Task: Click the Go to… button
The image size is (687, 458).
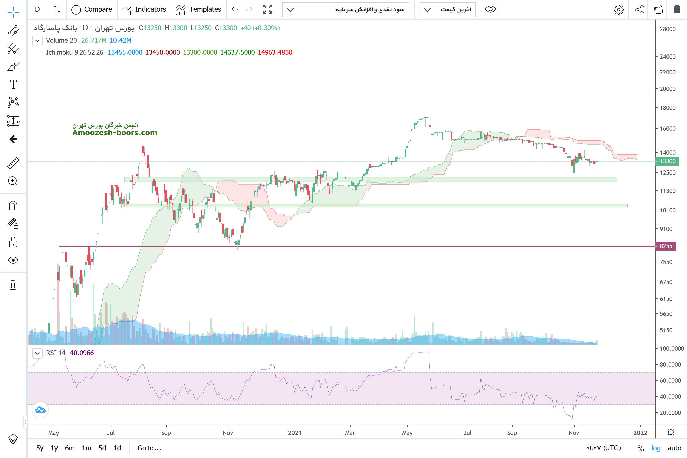Action: point(149,448)
